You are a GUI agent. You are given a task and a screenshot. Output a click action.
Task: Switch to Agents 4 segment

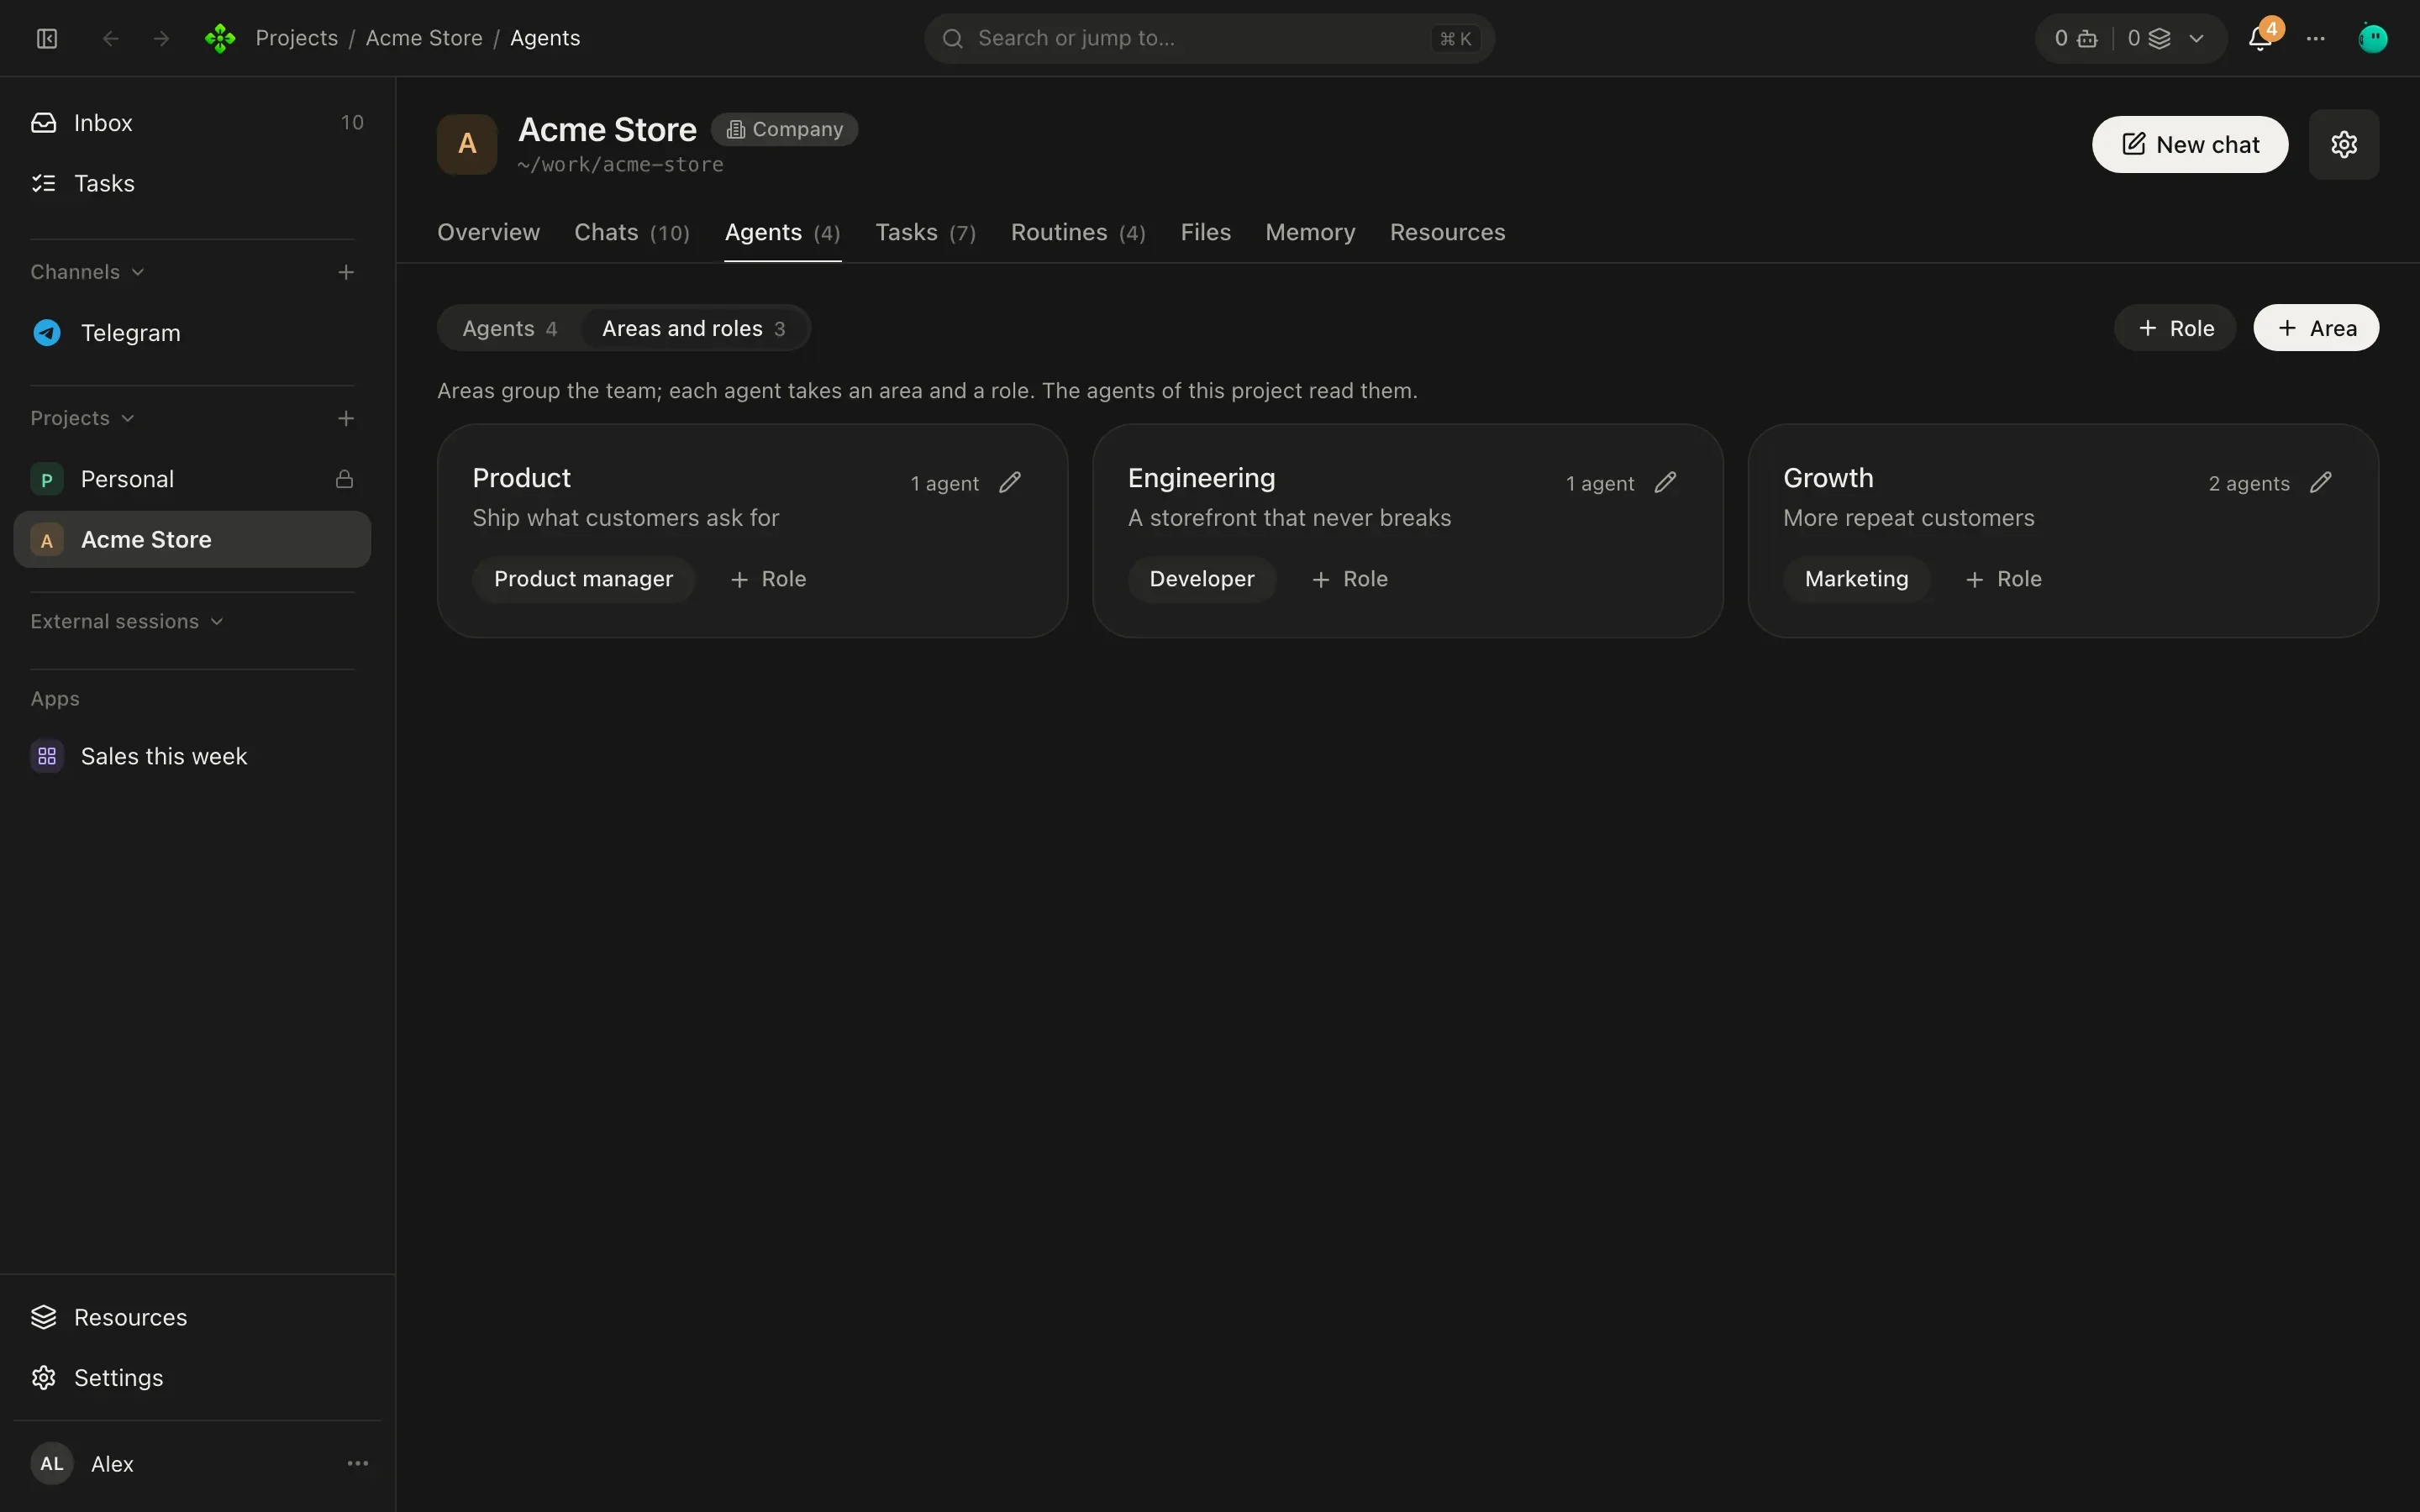coord(509,328)
